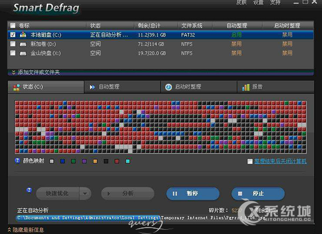The image size is (322, 234).
Task: Click the 新加卷 (D:) drive icon
Action: click(x=23, y=44)
